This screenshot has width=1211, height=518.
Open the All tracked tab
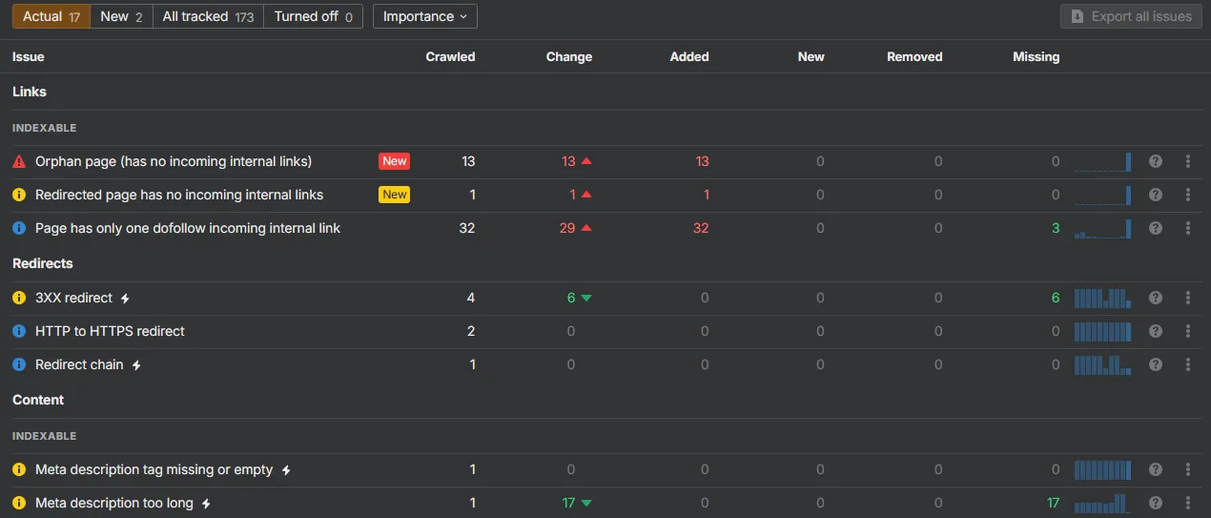pyautogui.click(x=208, y=16)
